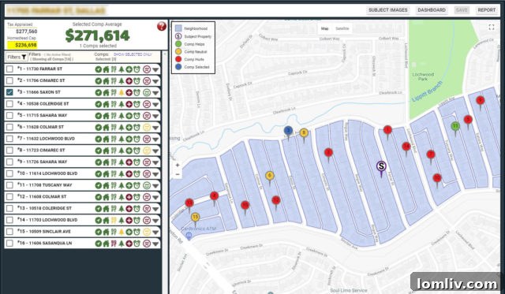Open the Filters dropdown button
The width and height of the screenshot is (505, 294).
click(x=17, y=57)
